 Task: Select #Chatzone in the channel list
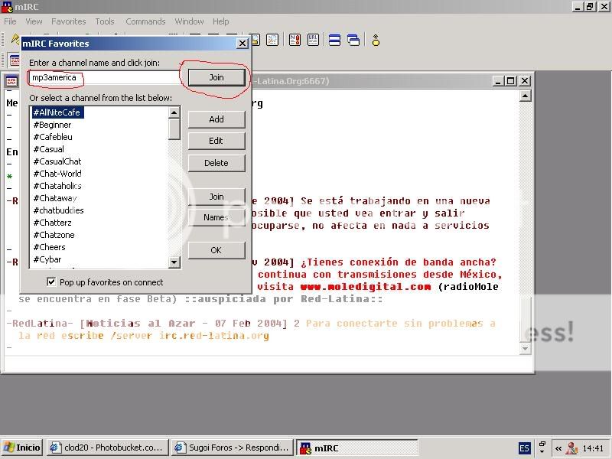[x=54, y=235]
